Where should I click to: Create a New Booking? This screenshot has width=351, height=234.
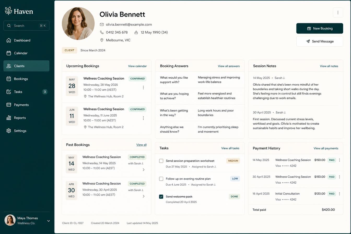pyautogui.click(x=320, y=28)
